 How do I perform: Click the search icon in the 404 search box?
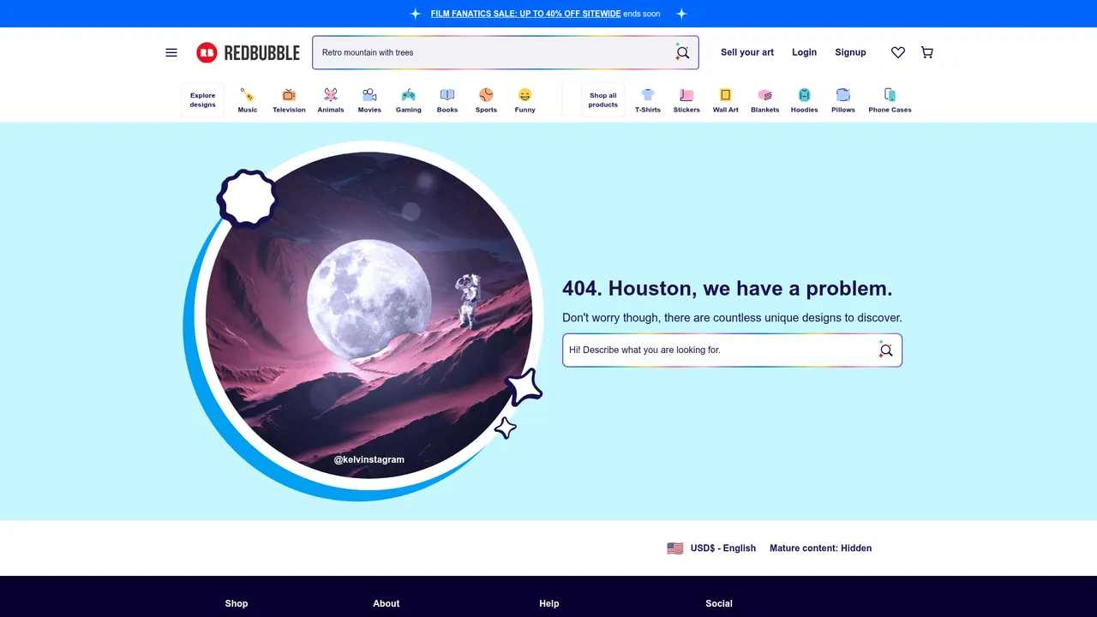(885, 350)
